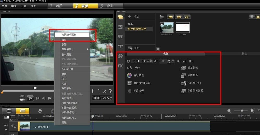Open the FX filter library
260x135 pixels.
click(120, 66)
